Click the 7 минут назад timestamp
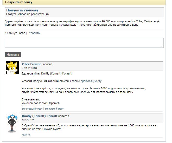172x143 pixels. click(30, 67)
